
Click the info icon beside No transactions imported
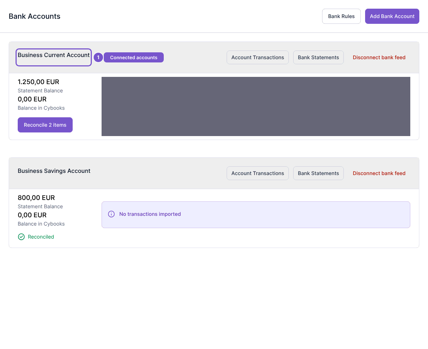click(x=111, y=214)
